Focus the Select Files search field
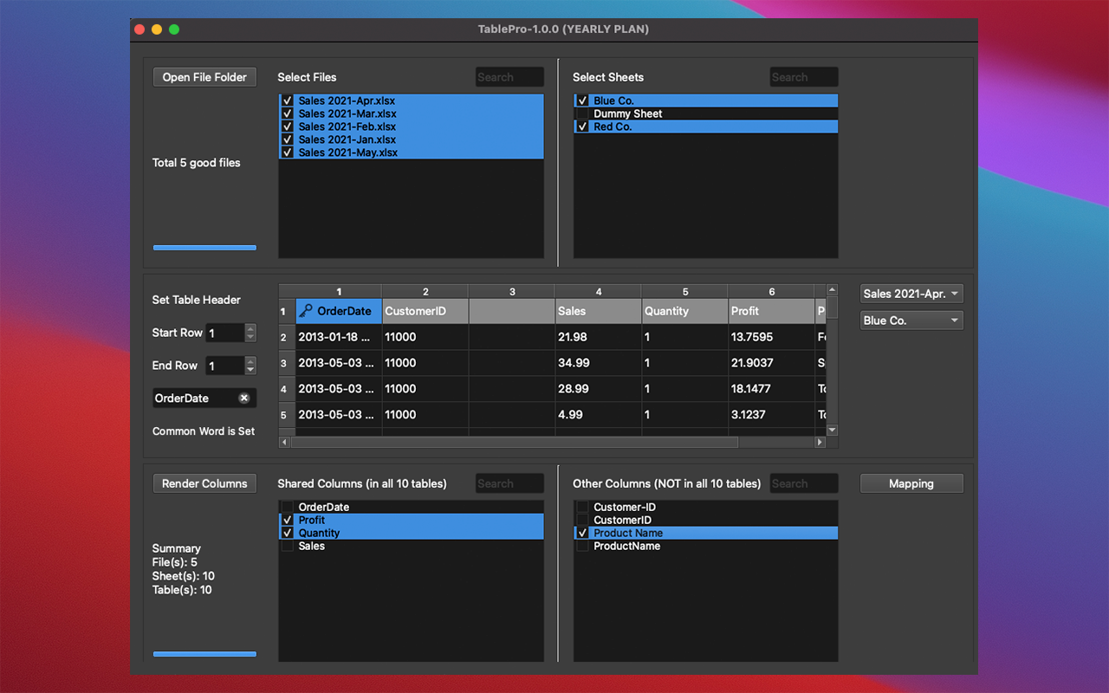Screen dimensions: 1109x693 [x=509, y=77]
